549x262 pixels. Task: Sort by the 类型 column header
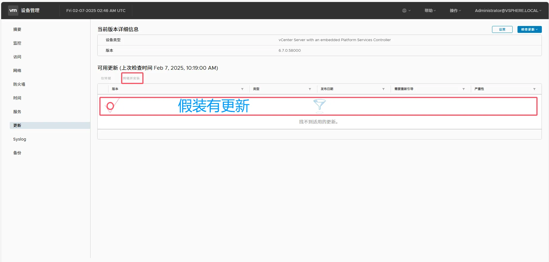[x=256, y=89]
